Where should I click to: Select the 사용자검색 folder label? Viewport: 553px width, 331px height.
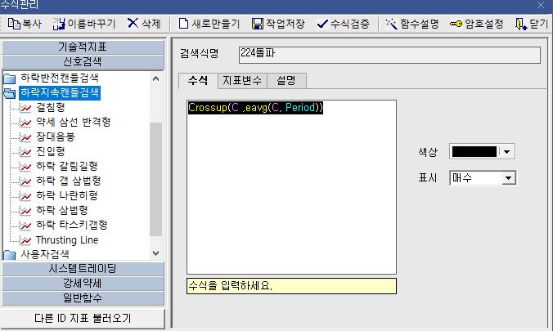coord(45,254)
